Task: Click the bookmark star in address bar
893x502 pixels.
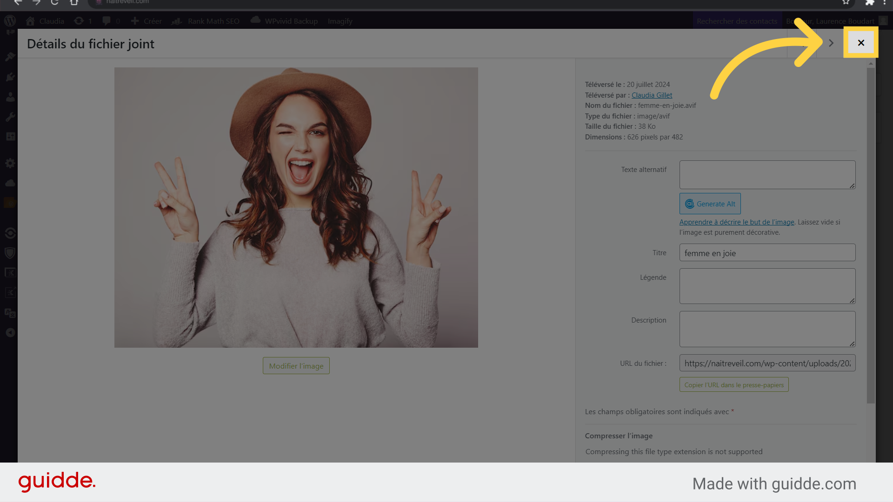Action: (x=846, y=2)
